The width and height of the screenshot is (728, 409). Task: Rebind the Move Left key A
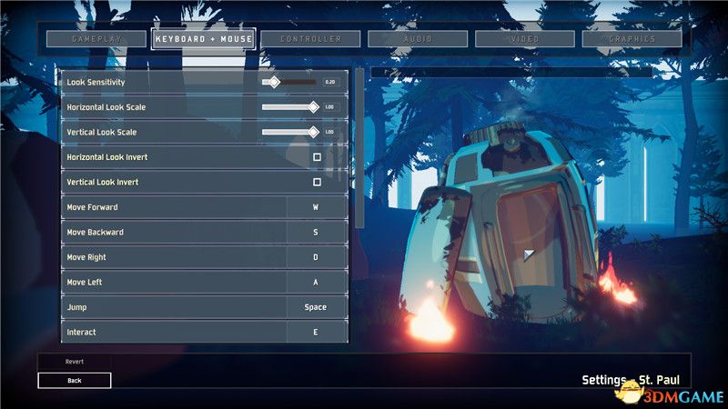tap(316, 283)
